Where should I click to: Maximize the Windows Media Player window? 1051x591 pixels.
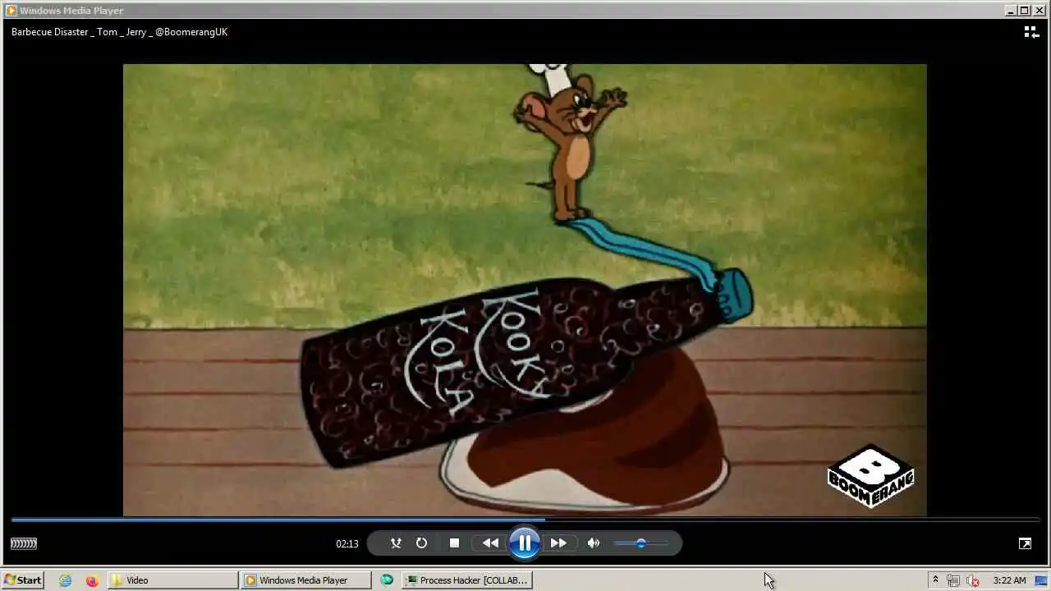coord(1024,11)
